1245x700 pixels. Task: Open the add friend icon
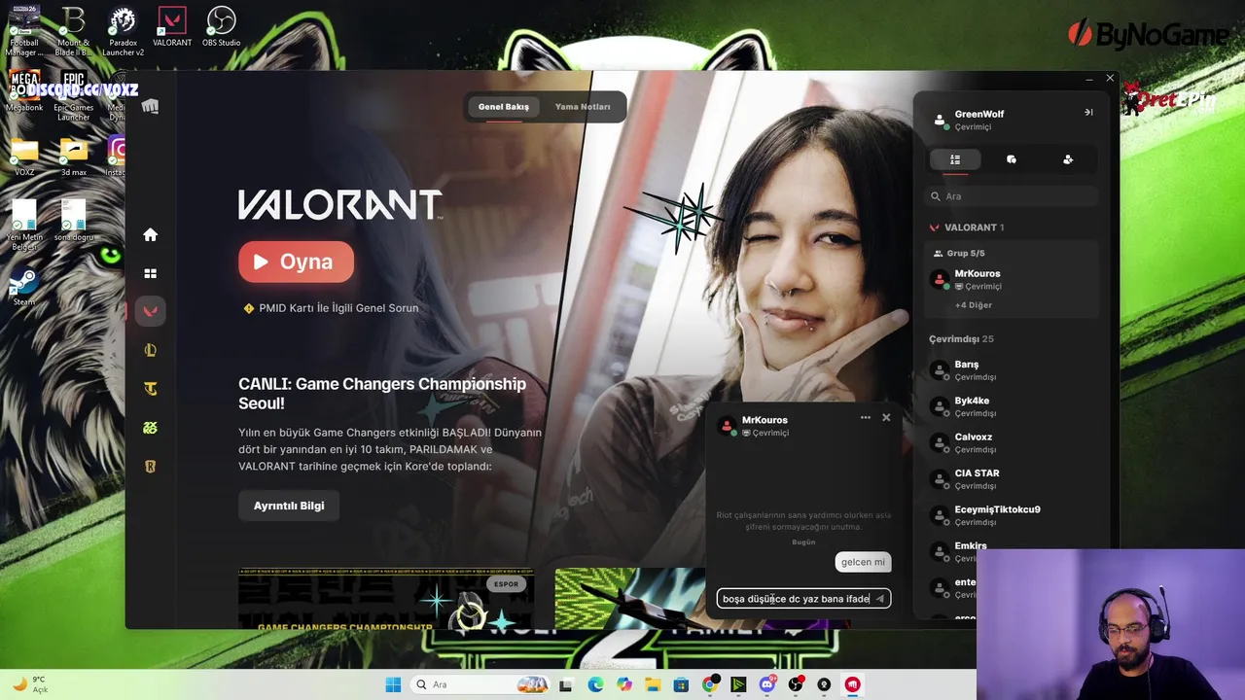pyautogui.click(x=1068, y=159)
